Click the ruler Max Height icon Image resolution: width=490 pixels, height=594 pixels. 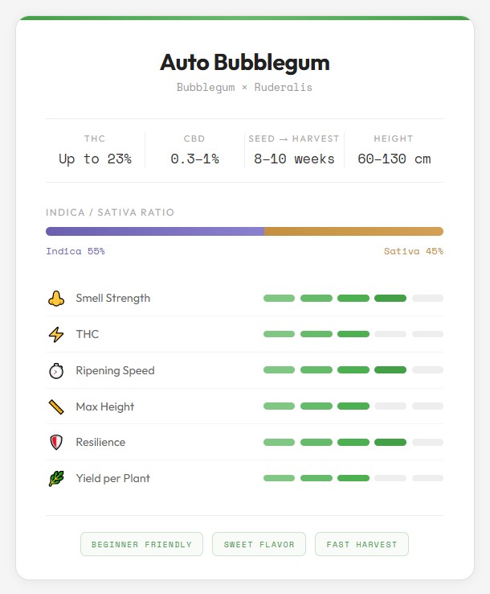click(55, 407)
